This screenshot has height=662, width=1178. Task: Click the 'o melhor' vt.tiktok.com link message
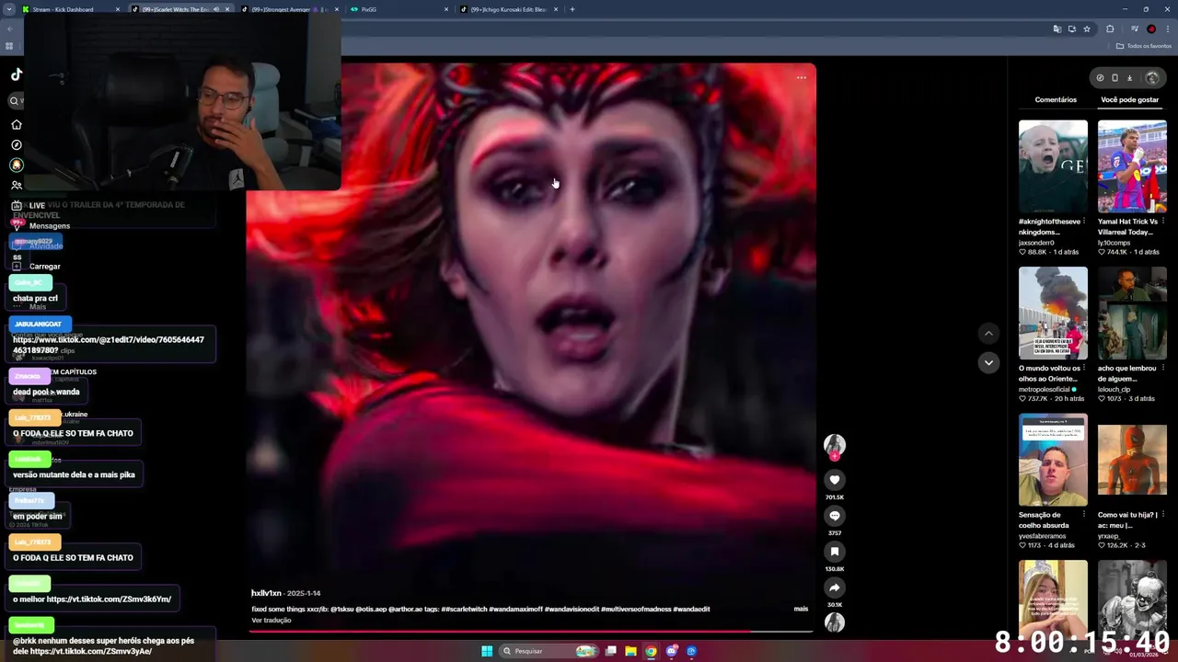tap(92, 599)
